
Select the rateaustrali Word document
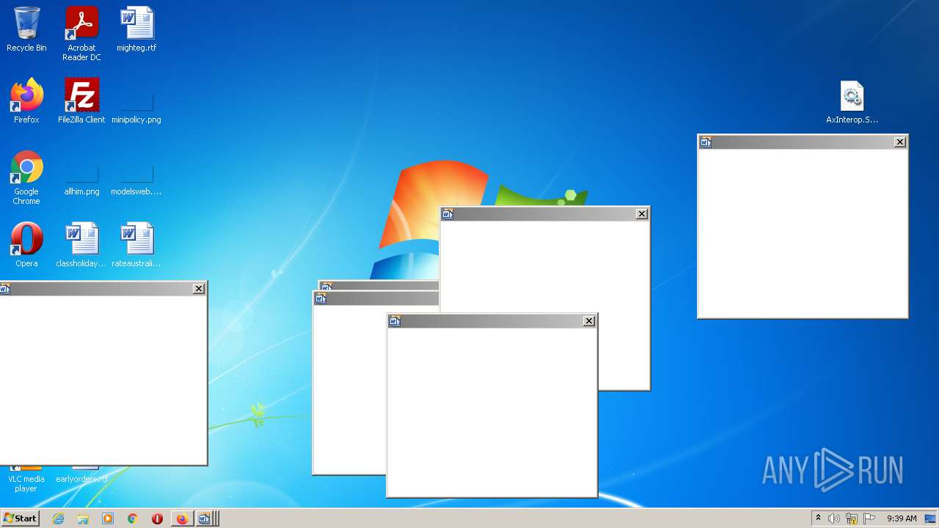[x=136, y=245]
